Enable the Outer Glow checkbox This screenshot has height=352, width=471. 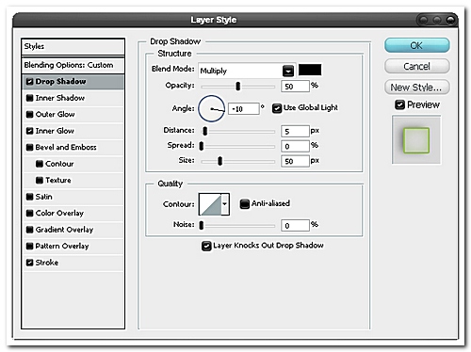pos(29,114)
